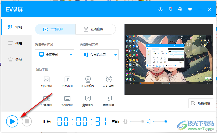Open the 按键显示 tool
The height and width of the screenshot is (133, 217).
tap(67, 101)
